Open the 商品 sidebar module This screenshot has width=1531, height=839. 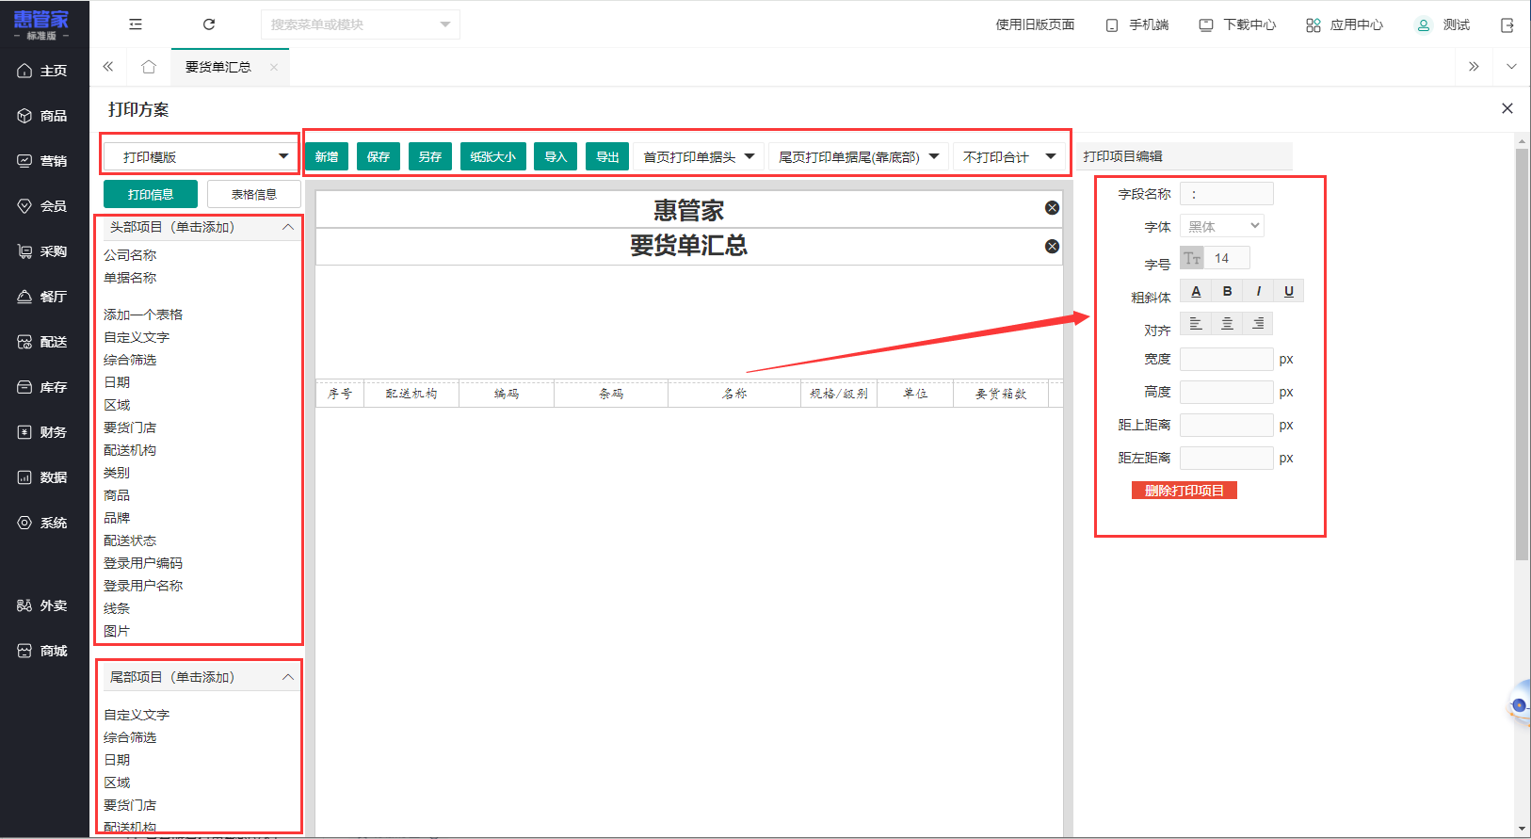(43, 116)
